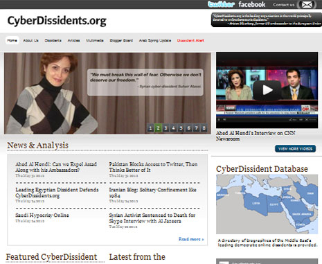This screenshot has height=264, width=322.
Task: Open the red Dissident Alert menu item
Action: (190, 40)
